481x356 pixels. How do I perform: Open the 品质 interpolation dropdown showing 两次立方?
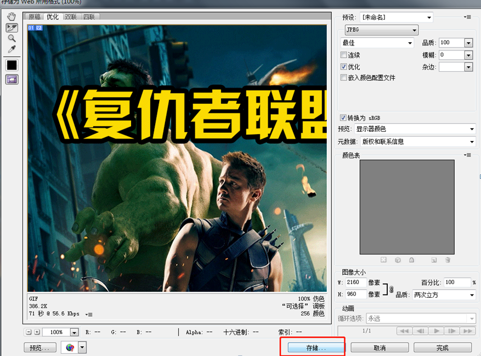[x=444, y=295]
